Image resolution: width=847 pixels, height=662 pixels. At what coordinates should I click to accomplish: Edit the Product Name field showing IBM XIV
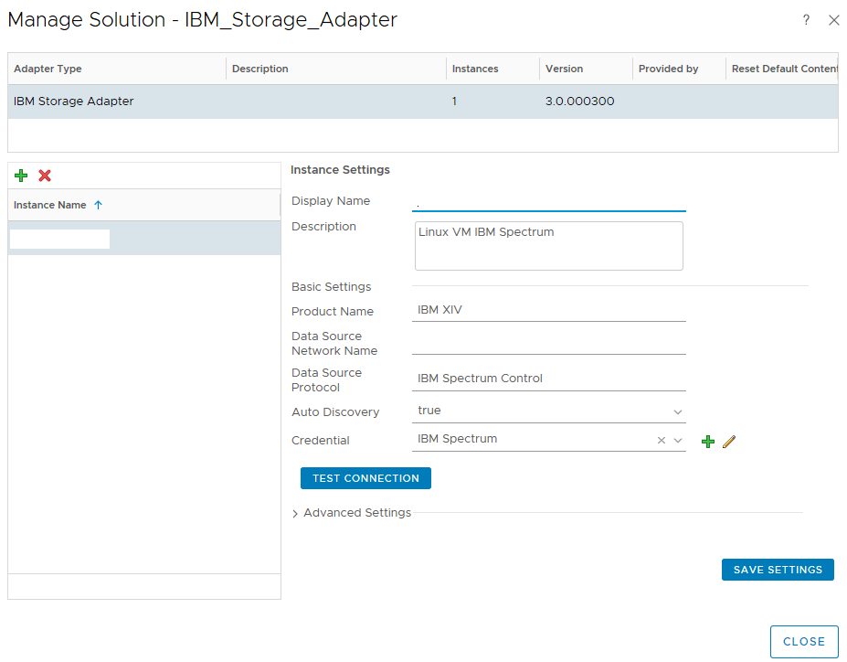(x=548, y=311)
